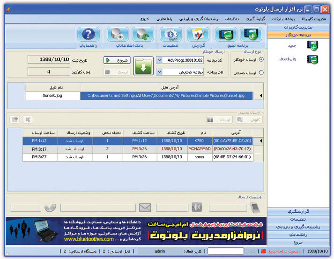Screen dimensions: 334x259
Task: Select the Sunset.jpg file name cell
Action: click(52, 96)
